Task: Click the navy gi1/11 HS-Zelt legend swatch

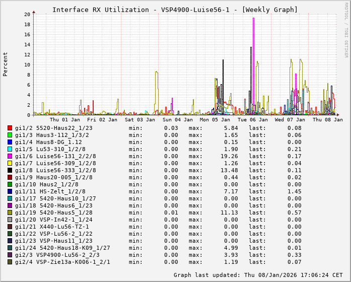Action: [x=10, y=191]
